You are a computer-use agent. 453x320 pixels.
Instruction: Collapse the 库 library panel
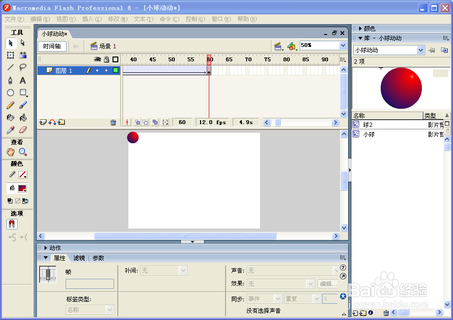[361, 38]
